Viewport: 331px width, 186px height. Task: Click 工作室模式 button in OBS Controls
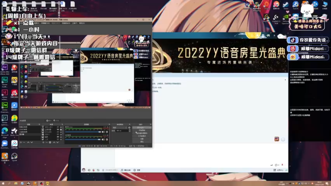click(x=142, y=136)
